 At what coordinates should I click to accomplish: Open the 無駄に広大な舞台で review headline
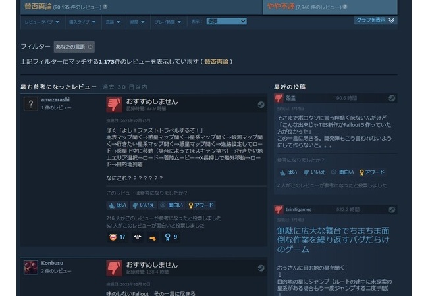[333, 240]
